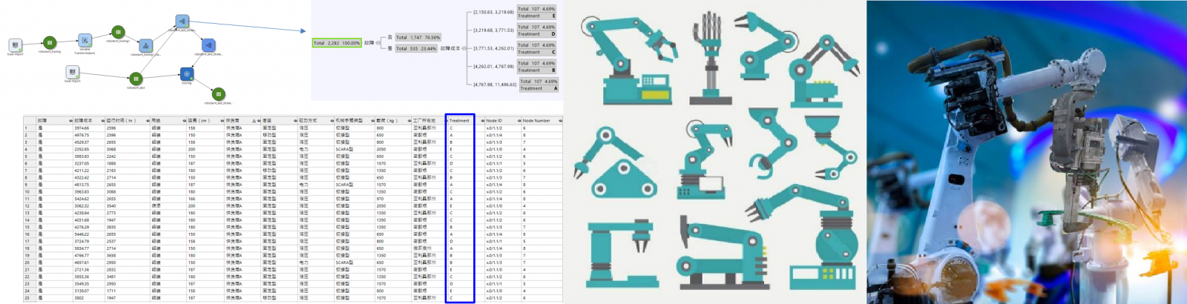The width and height of the screenshot is (1187, 304).
Task: Select the Total 1,747 76.56% tree node
Action: (417, 37)
